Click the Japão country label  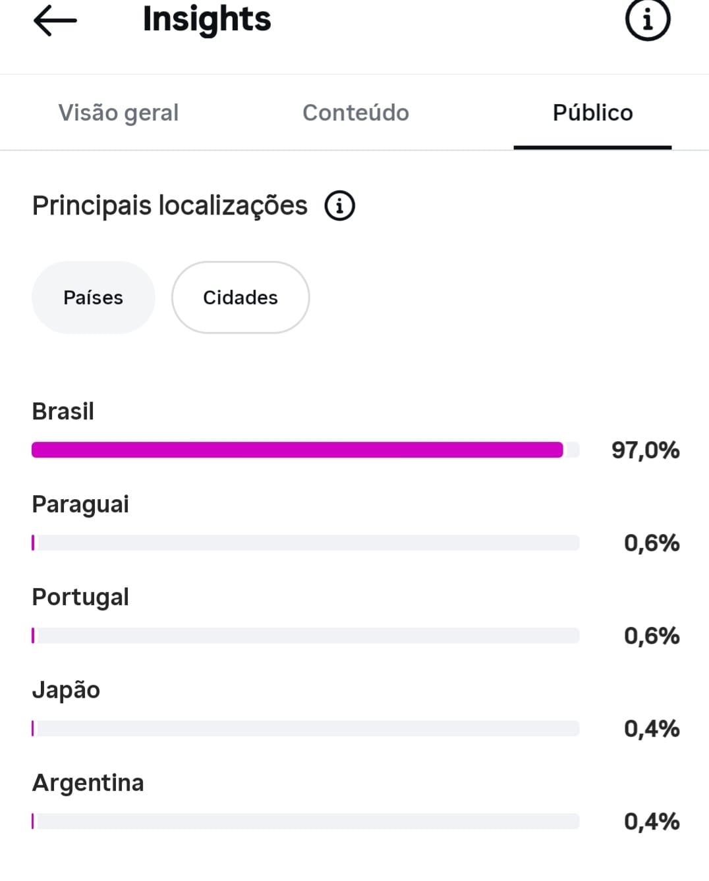(66, 689)
